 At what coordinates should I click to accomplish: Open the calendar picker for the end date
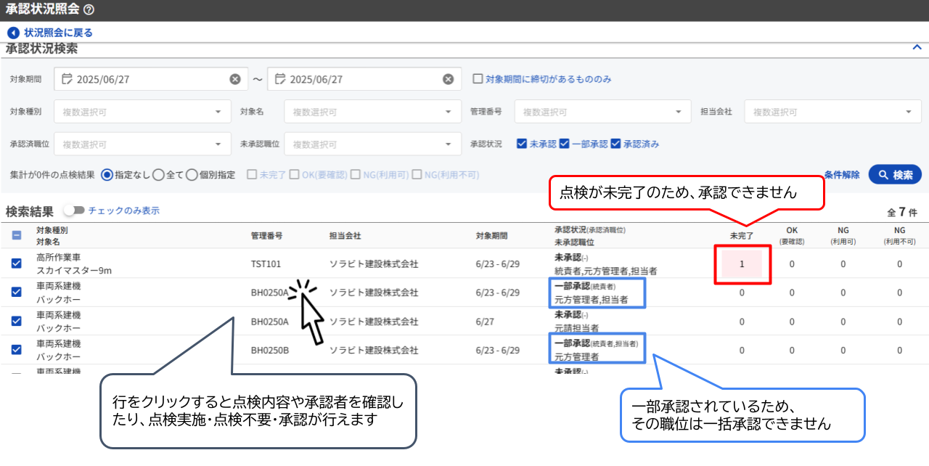(281, 78)
